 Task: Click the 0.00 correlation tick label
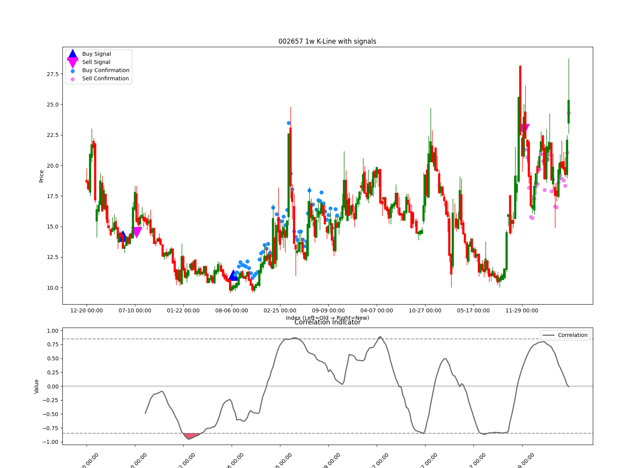pos(53,386)
